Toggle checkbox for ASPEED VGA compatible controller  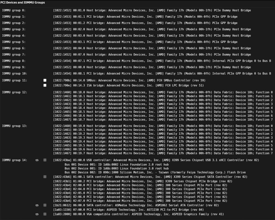tap(45, 214)
